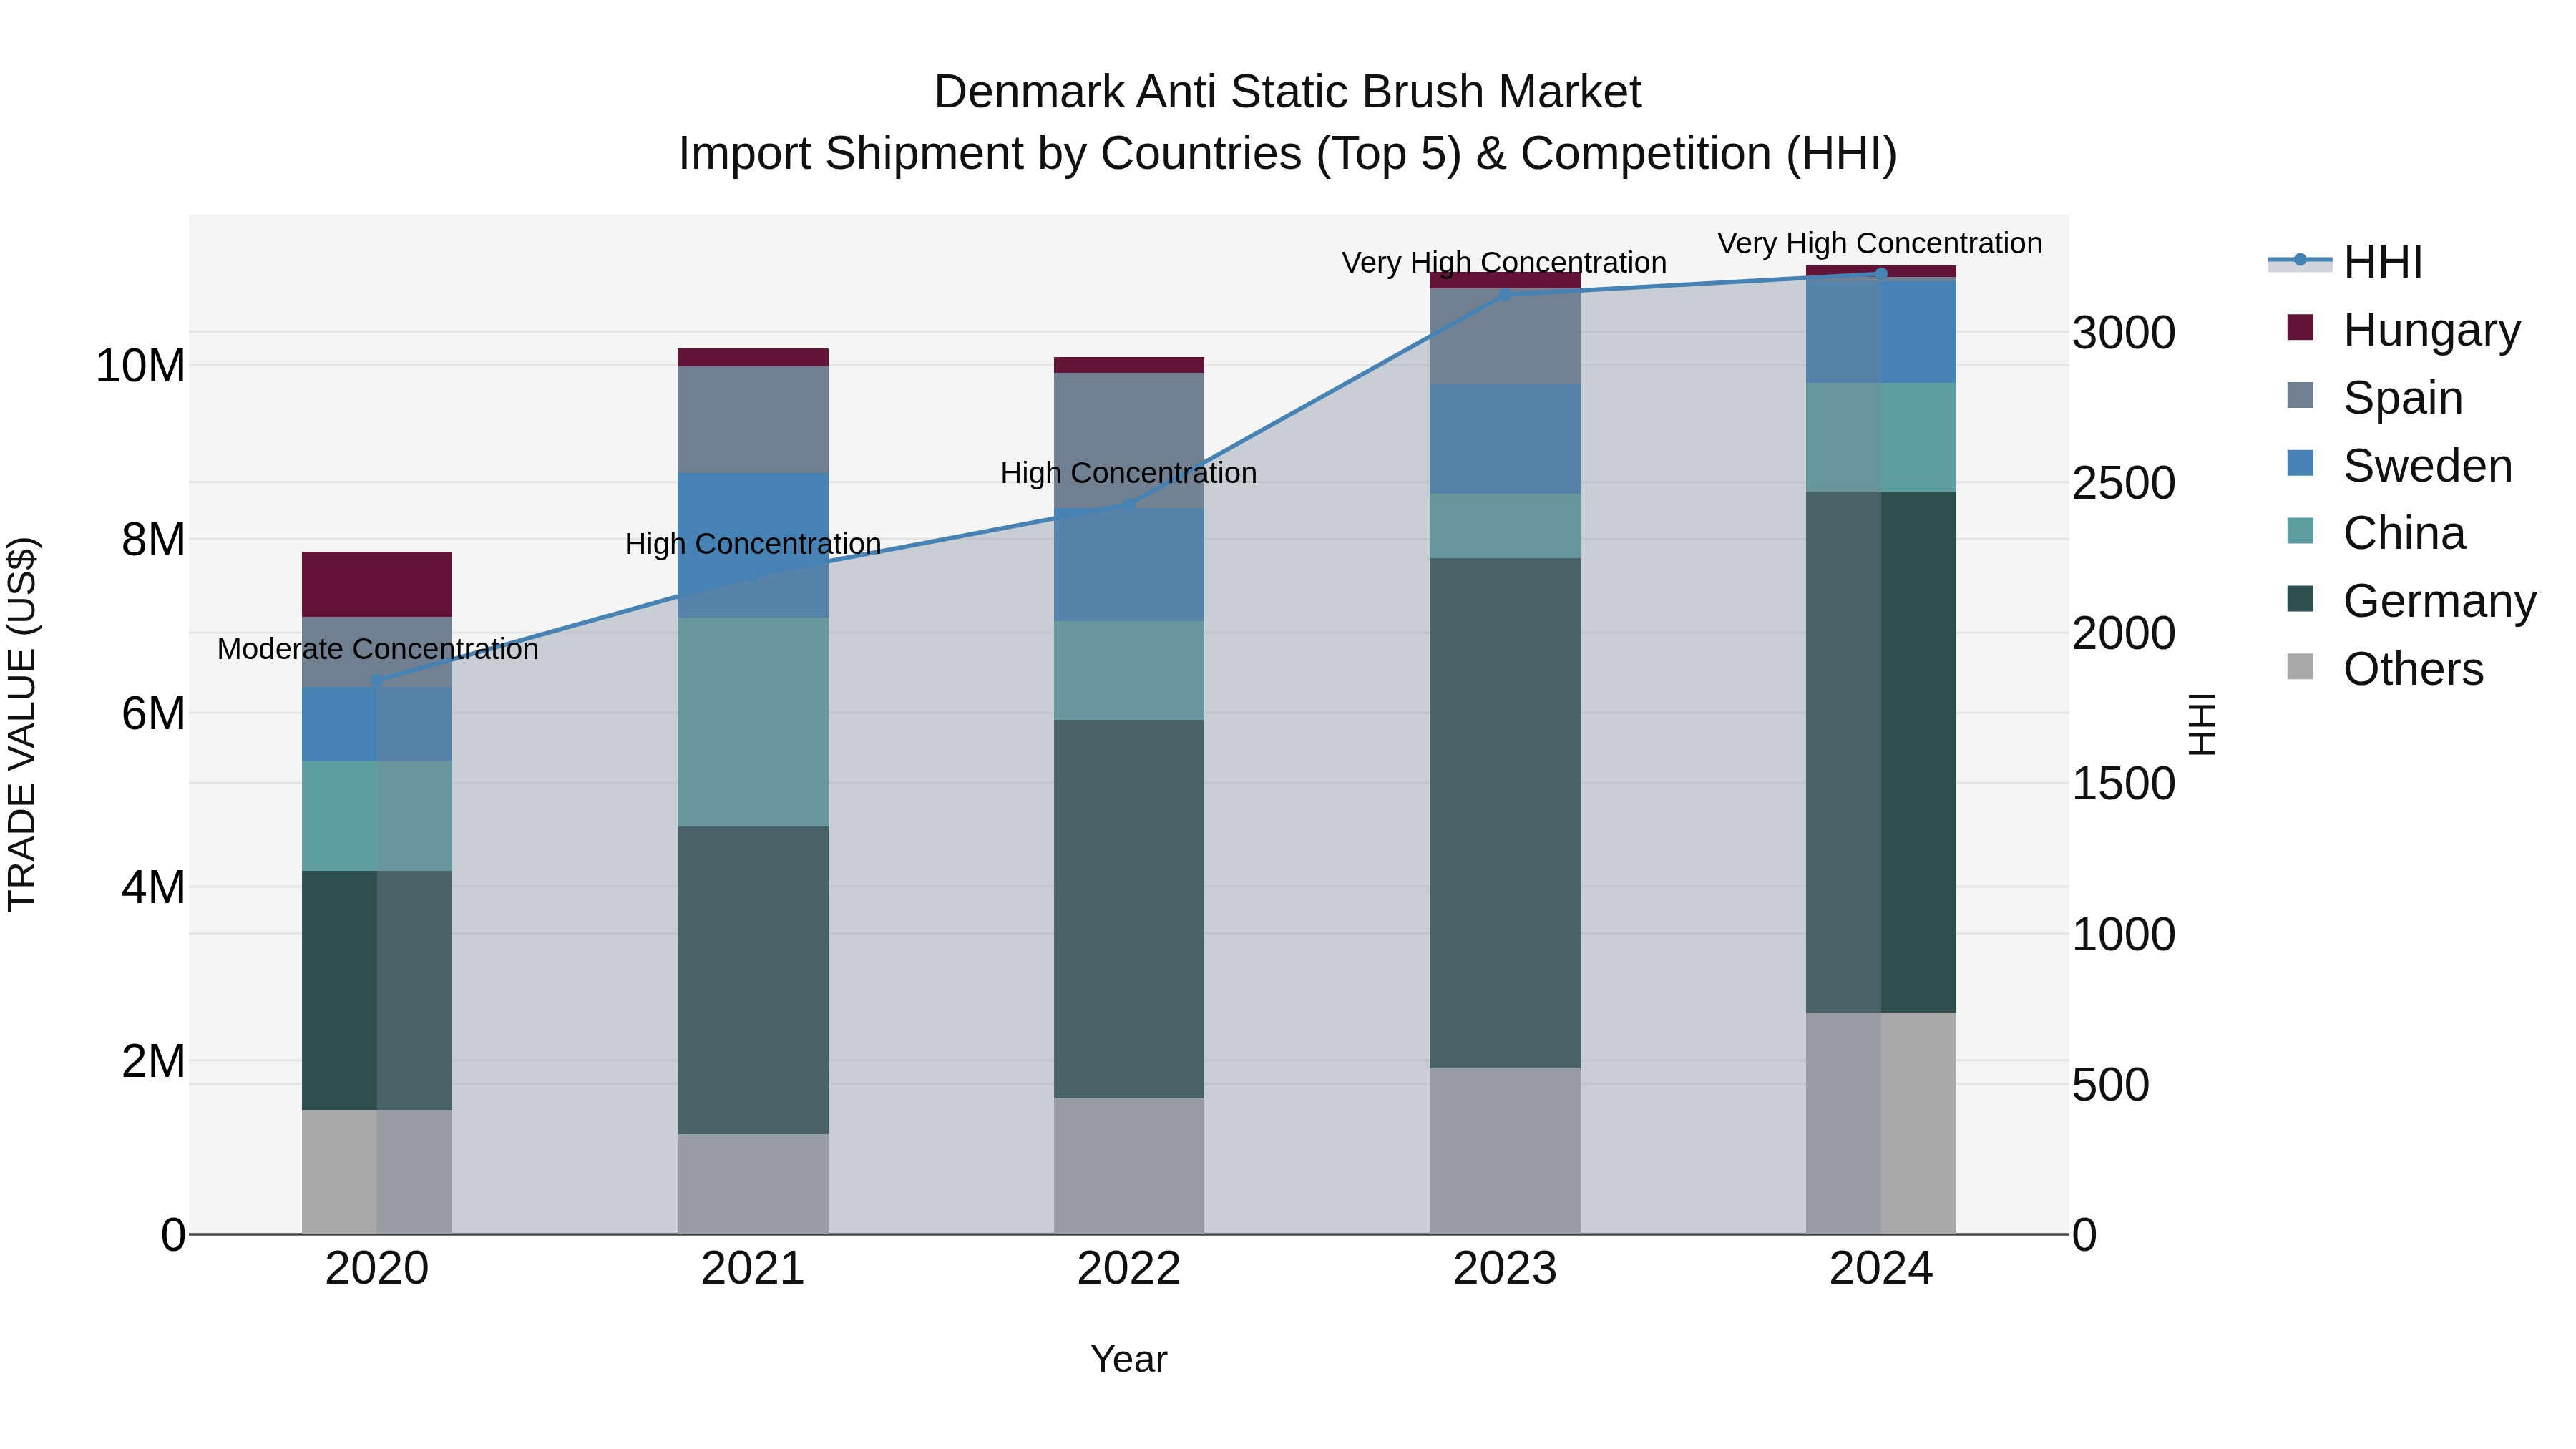Click the 1500 tick on HHI axis

[x=2124, y=784]
